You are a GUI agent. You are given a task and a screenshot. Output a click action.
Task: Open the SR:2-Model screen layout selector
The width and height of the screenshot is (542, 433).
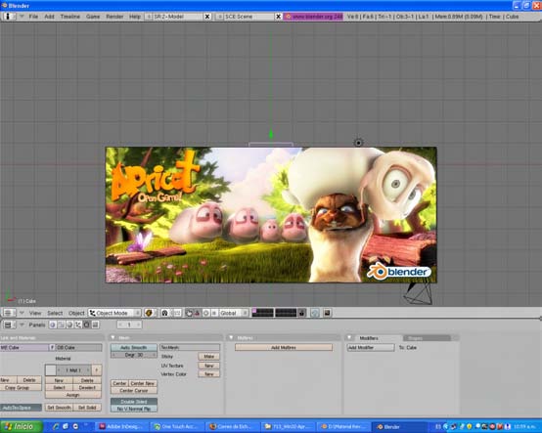tap(149, 17)
